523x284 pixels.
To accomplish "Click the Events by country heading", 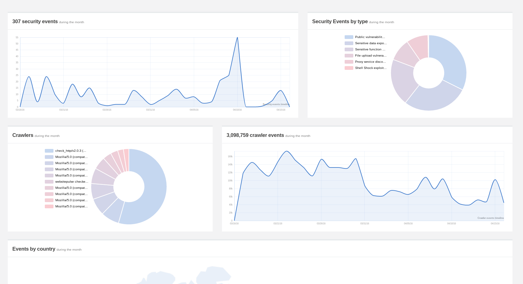I will [x=34, y=249].
